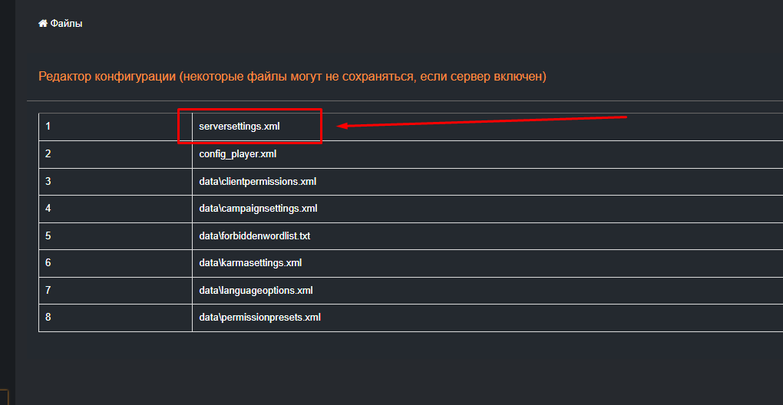The width and height of the screenshot is (783, 405).
Task: Click the number 3 table cell
Action: point(48,182)
